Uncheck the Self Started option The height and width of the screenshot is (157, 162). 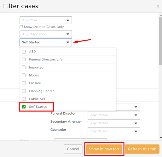click(x=24, y=107)
